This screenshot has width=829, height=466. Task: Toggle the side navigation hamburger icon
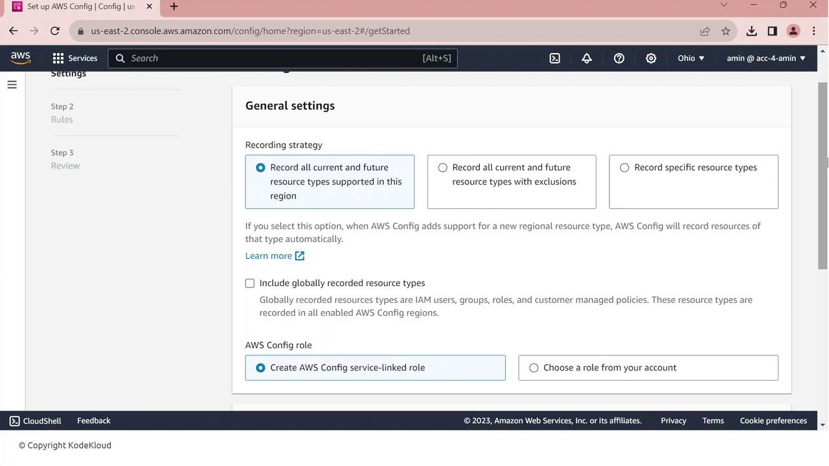click(x=12, y=85)
